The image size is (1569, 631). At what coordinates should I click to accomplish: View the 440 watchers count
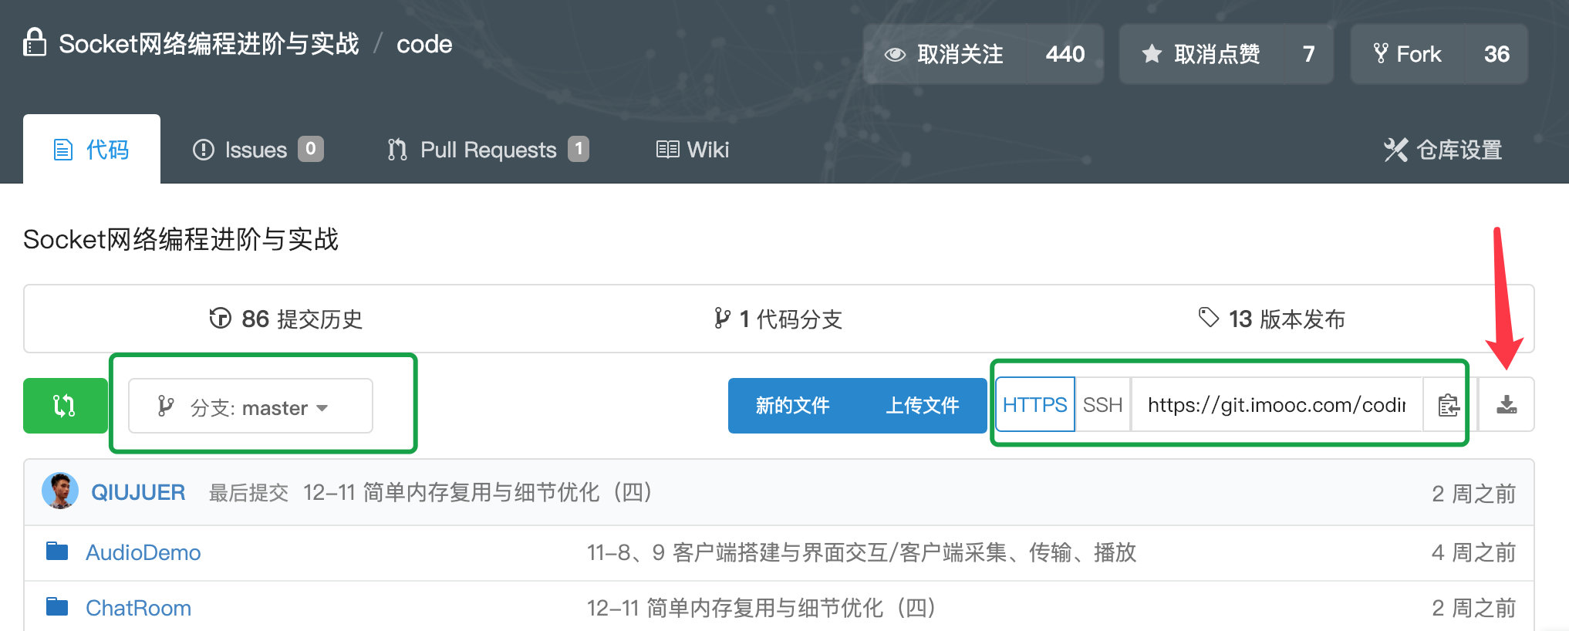(x=1065, y=54)
